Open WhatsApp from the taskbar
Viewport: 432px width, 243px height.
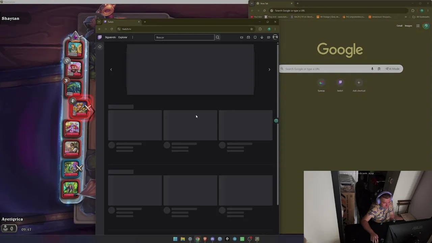[x=242, y=239]
